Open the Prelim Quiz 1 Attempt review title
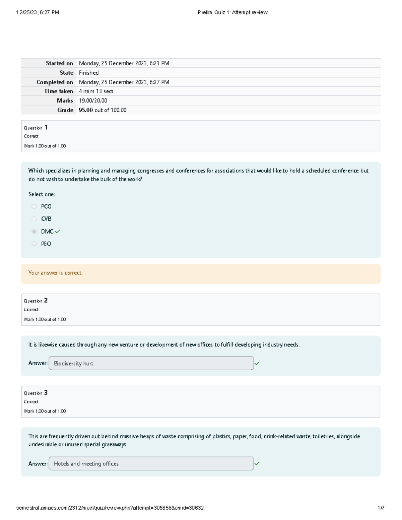Screen dimensions: 402x520 [x=232, y=12]
